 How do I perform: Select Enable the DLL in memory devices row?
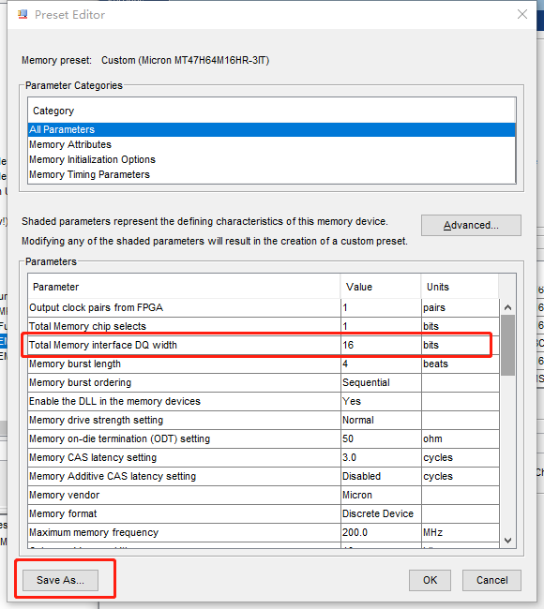tap(264, 401)
